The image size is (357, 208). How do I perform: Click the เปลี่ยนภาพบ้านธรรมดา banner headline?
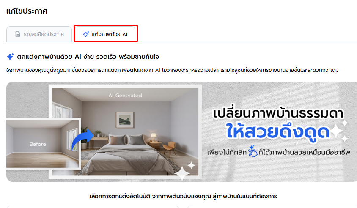pos(278,113)
